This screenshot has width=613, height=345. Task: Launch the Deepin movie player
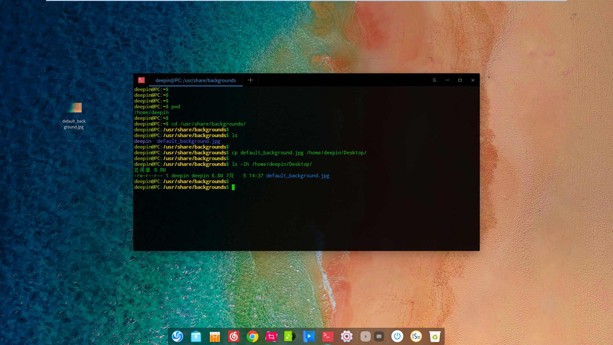(309, 336)
